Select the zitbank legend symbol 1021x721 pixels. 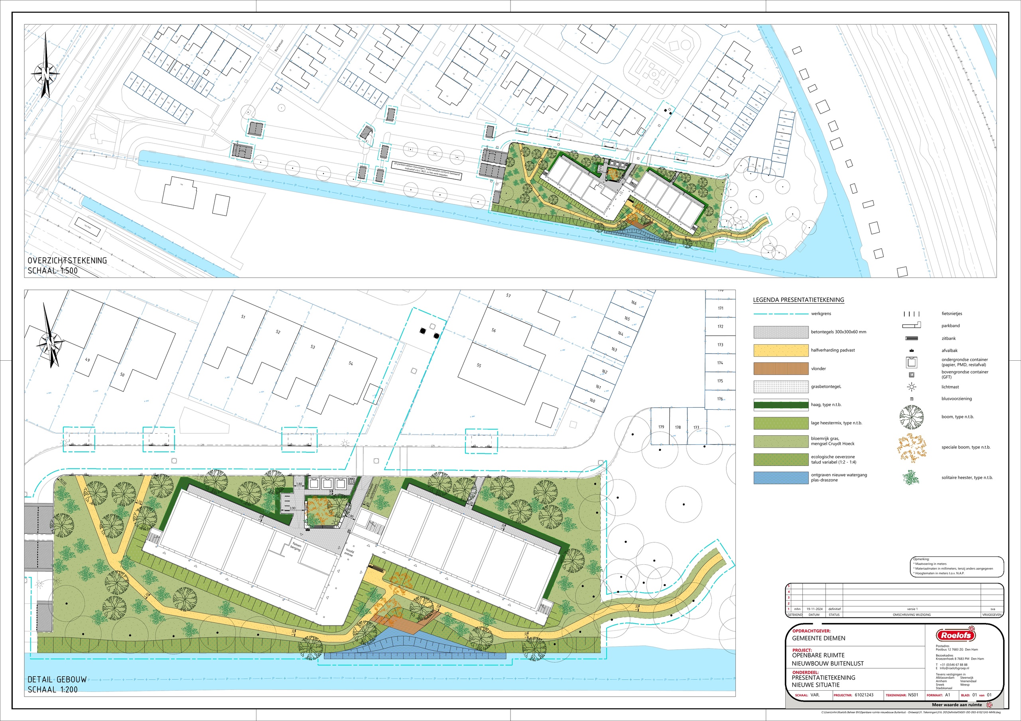tap(912, 338)
